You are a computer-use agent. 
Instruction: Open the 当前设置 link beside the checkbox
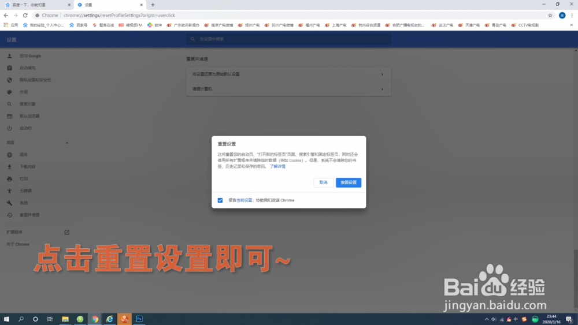point(244,200)
